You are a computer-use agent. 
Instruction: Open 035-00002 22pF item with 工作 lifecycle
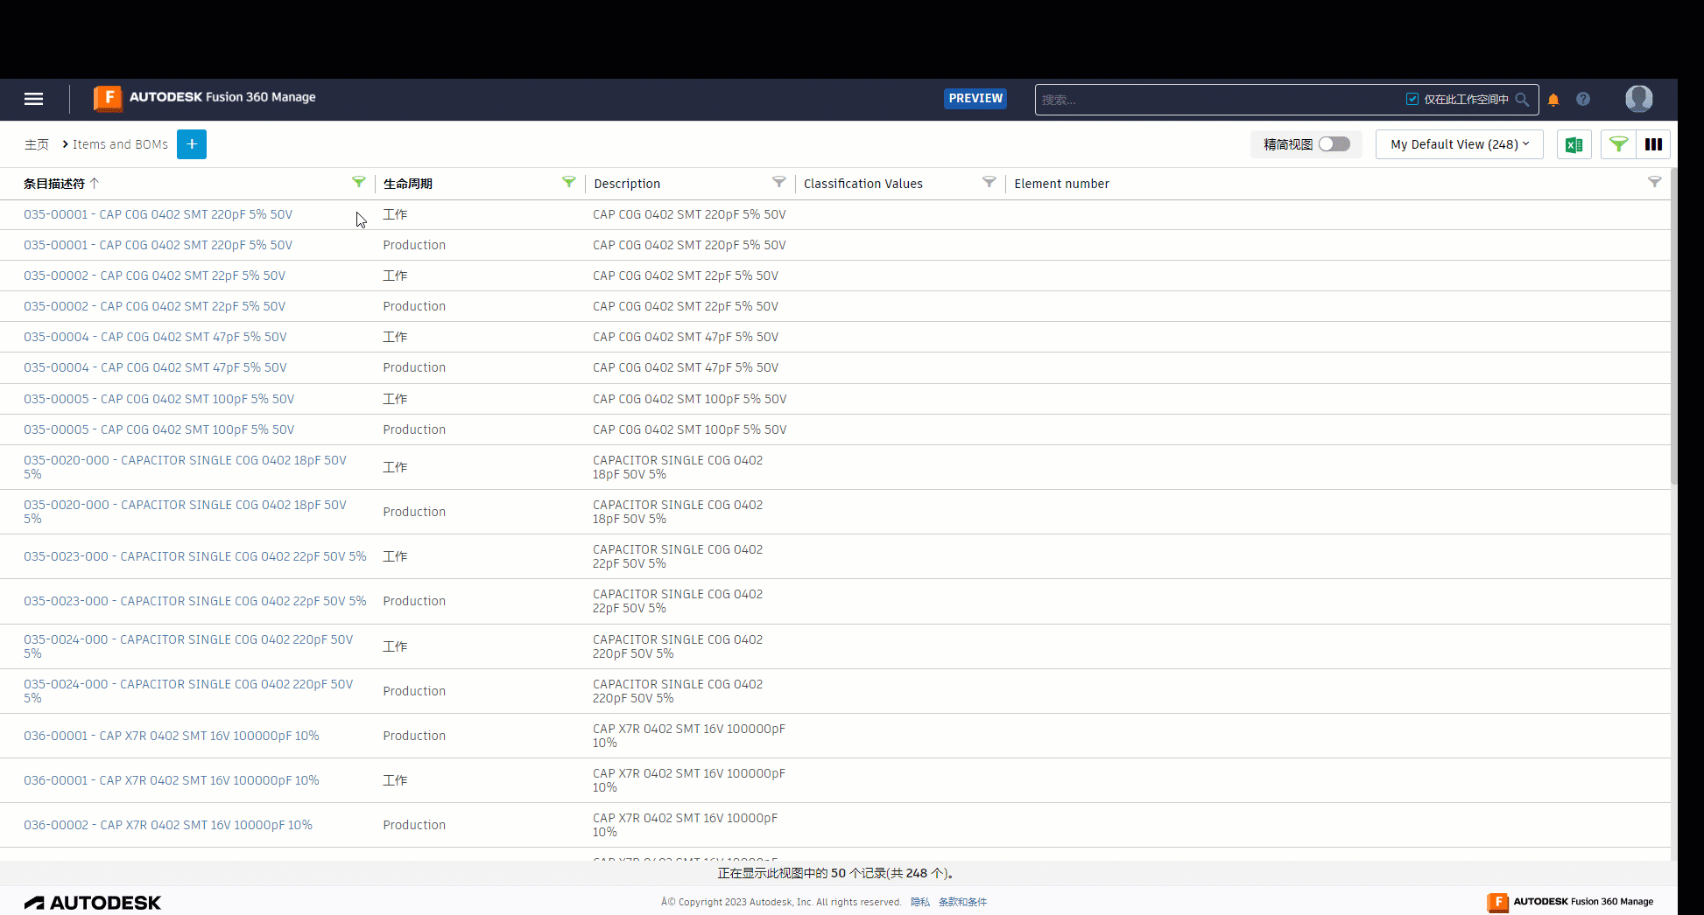154,276
